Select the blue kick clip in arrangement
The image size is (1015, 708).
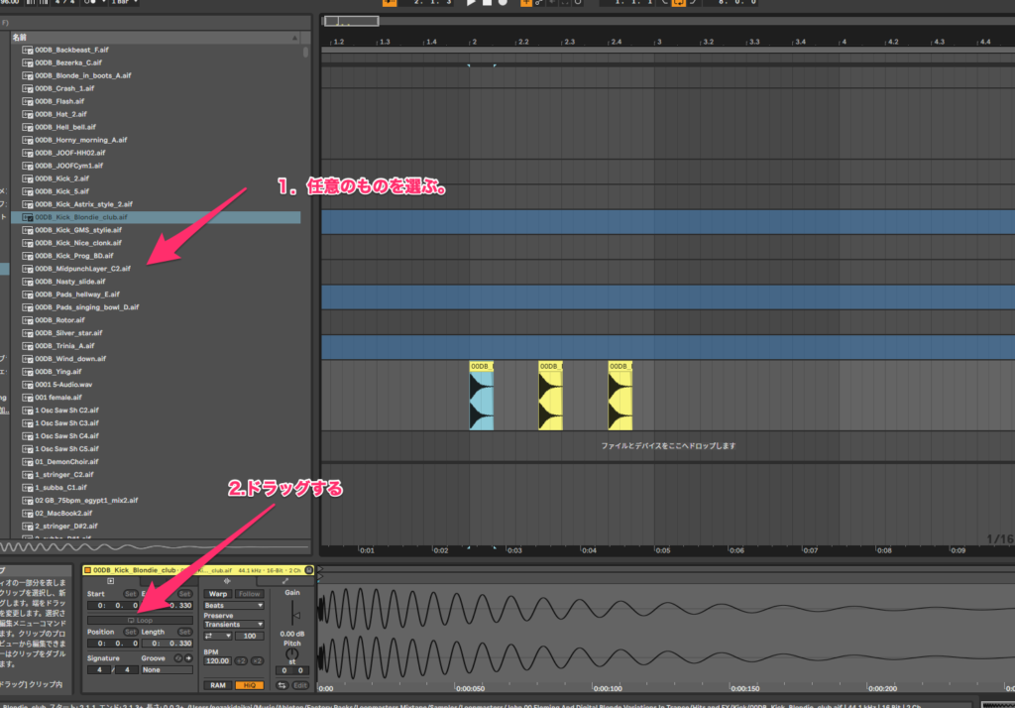(x=481, y=397)
